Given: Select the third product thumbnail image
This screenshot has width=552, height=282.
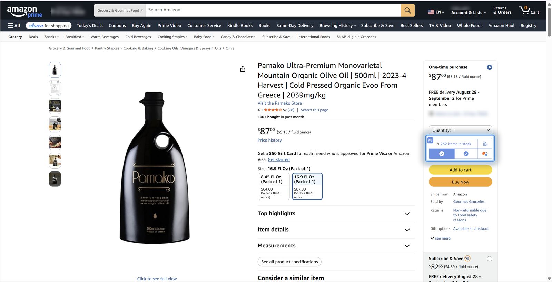Looking at the screenshot, I should pyautogui.click(x=55, y=106).
